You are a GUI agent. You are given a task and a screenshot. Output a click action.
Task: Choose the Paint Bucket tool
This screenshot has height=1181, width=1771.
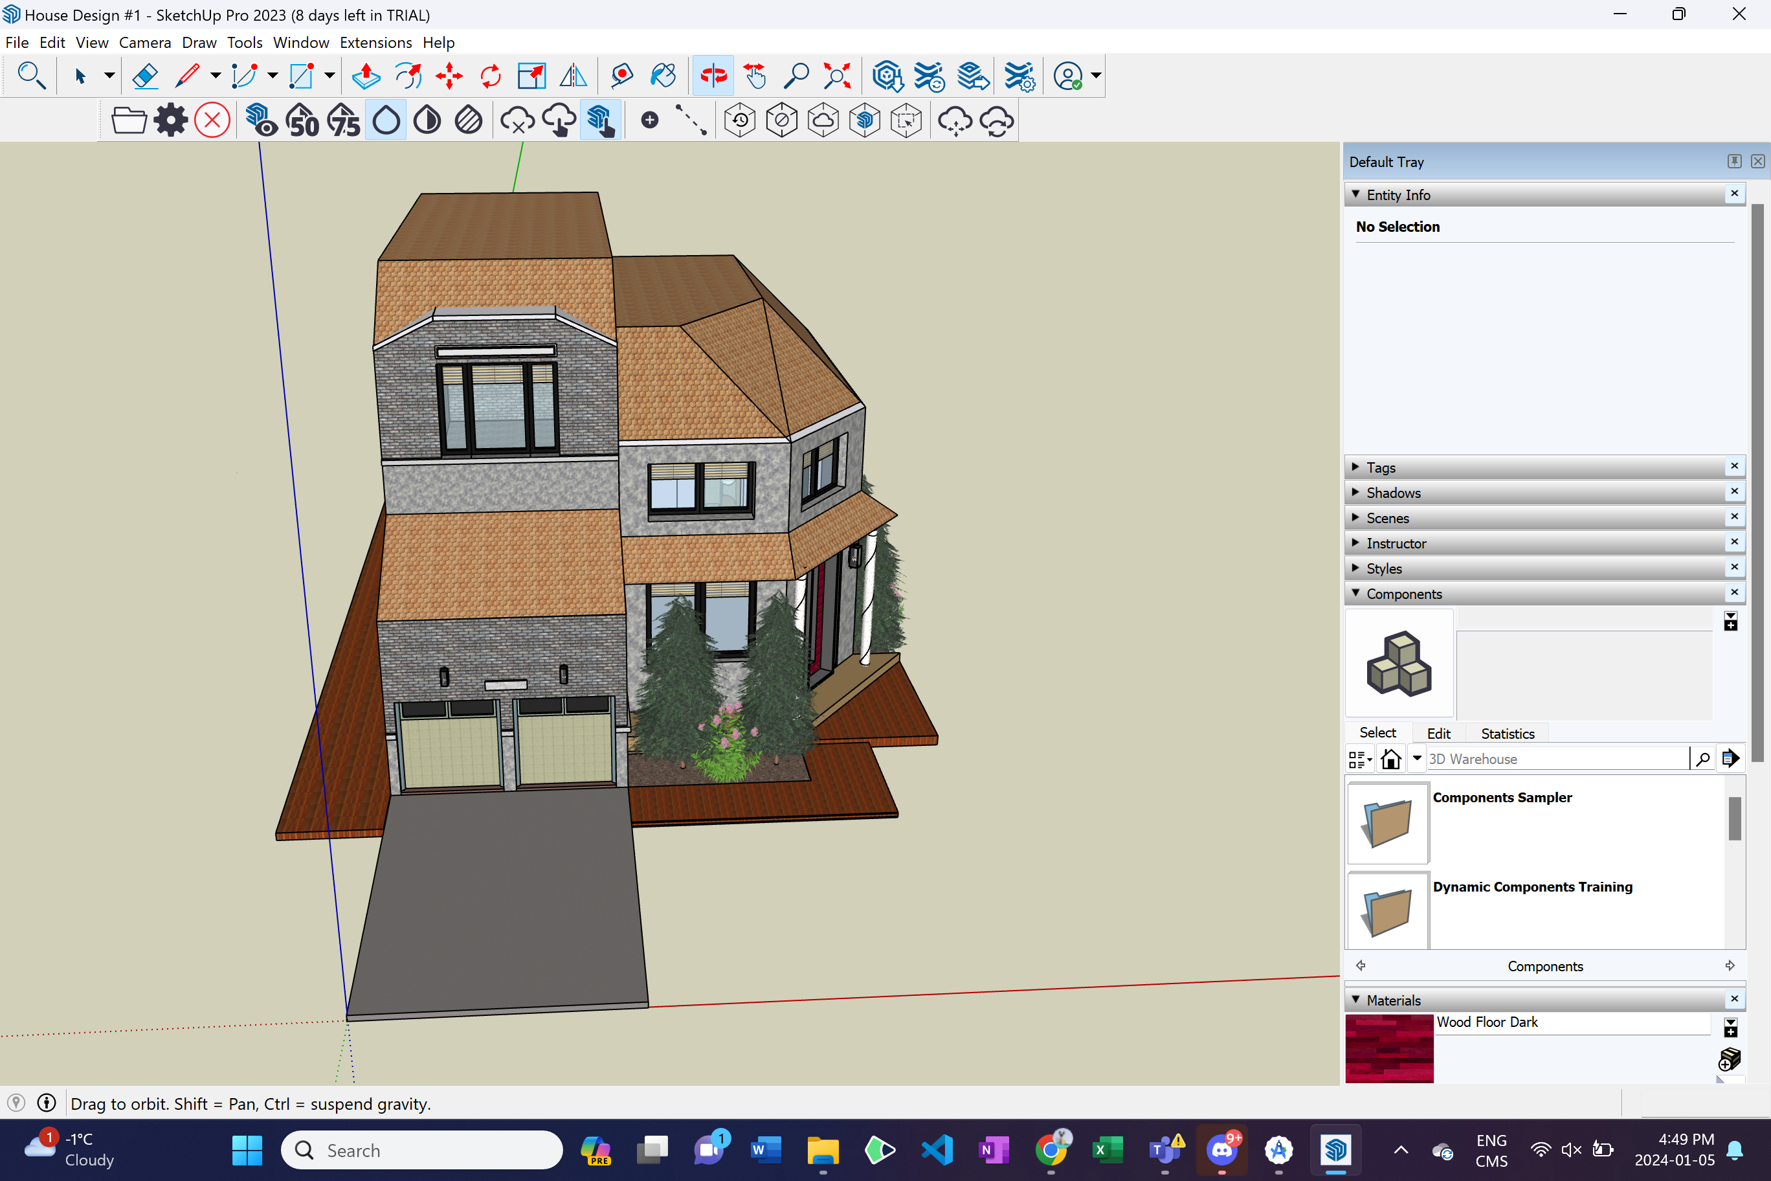663,76
